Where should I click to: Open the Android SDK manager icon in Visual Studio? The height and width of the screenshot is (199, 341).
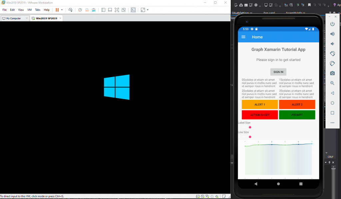click(241, 5)
